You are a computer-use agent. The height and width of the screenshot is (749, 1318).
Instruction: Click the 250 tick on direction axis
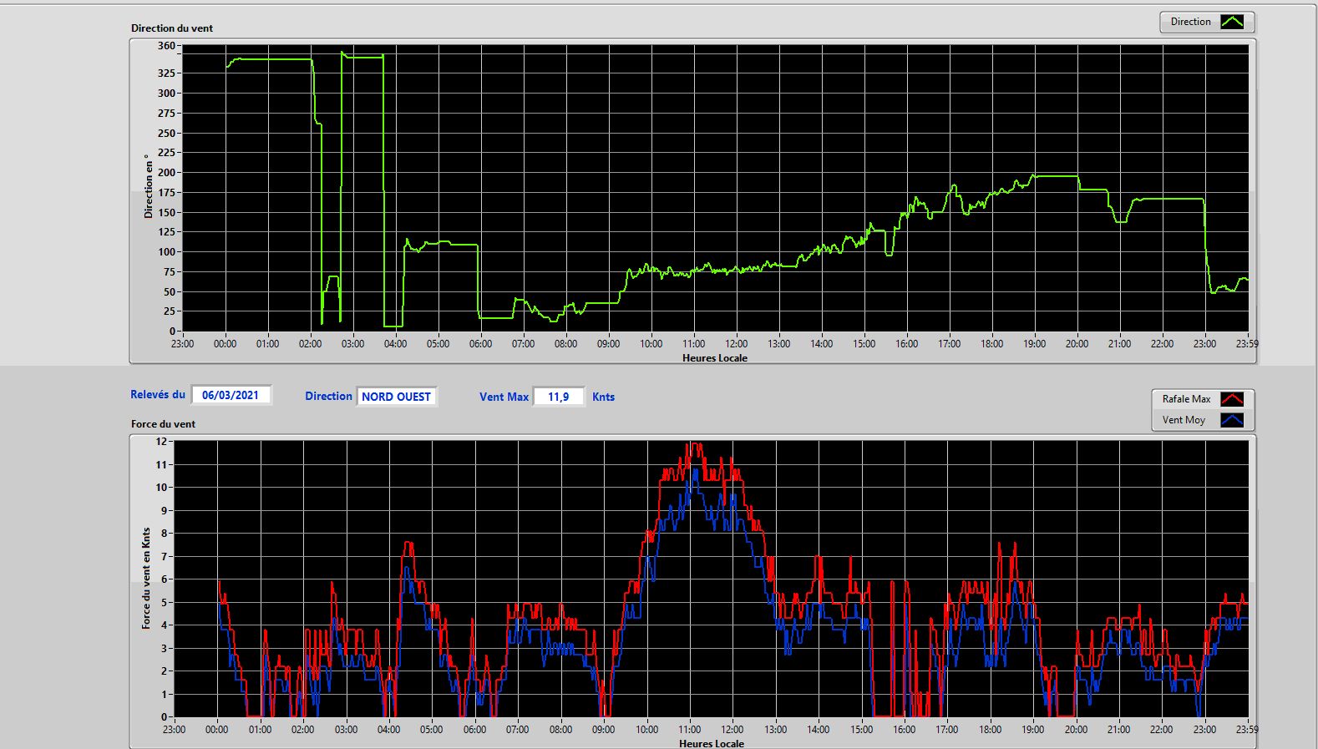pyautogui.click(x=166, y=134)
